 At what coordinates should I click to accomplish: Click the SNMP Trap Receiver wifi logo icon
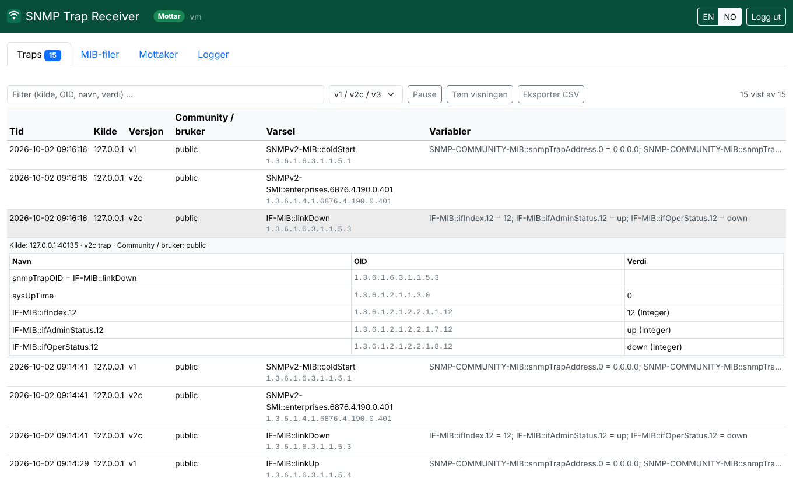coord(14,16)
